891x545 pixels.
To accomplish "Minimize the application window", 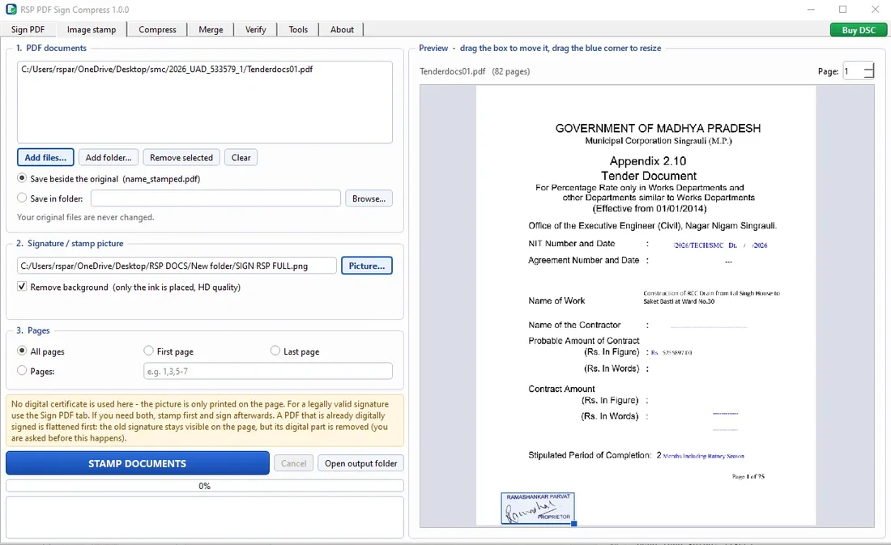I will pos(811,9).
